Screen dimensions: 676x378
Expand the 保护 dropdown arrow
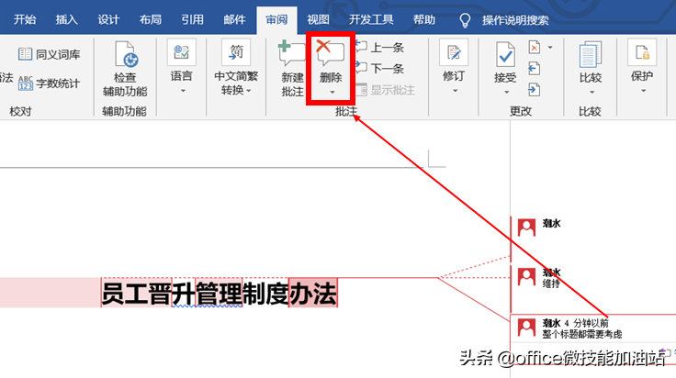point(643,91)
